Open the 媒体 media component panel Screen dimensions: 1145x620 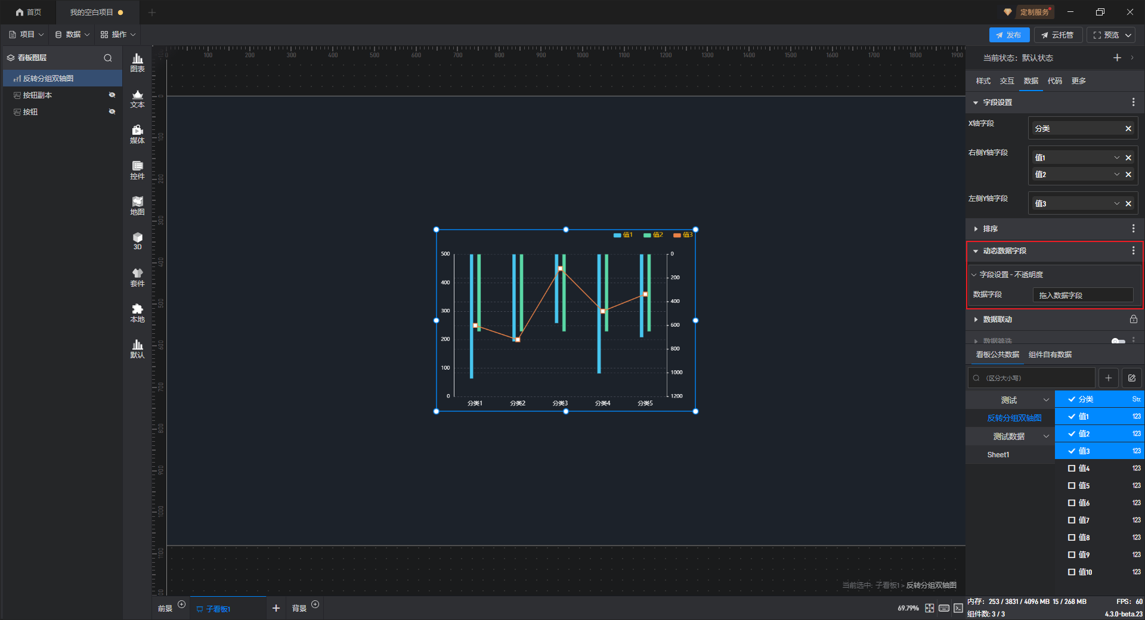137,134
